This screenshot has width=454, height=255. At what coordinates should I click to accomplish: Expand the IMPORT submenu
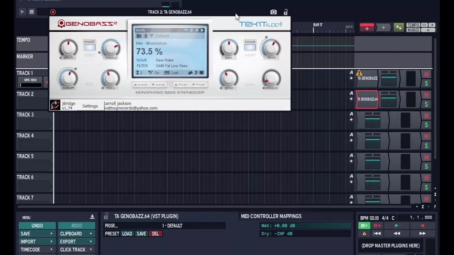[x=37, y=242]
